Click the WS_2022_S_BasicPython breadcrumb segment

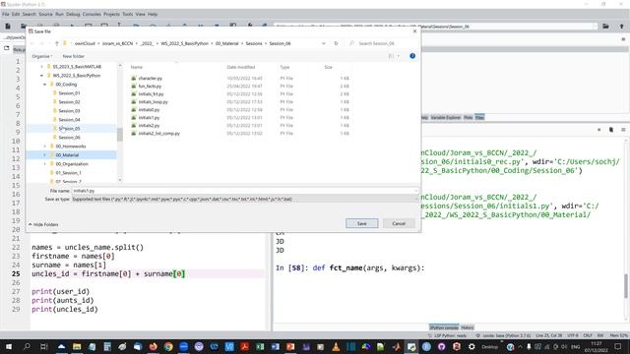(x=184, y=43)
